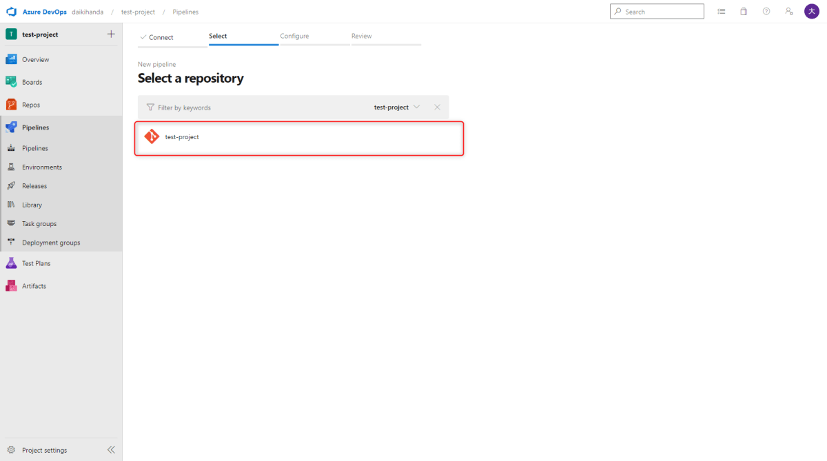Open Deployment groups page

[x=61, y=243]
